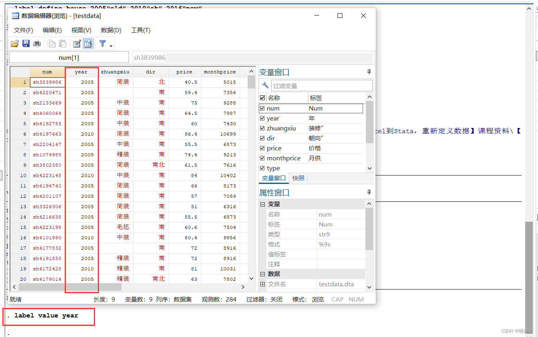Collapse the 数据 properties section
Image resolution: width=538 pixels, height=337 pixels.
click(263, 274)
